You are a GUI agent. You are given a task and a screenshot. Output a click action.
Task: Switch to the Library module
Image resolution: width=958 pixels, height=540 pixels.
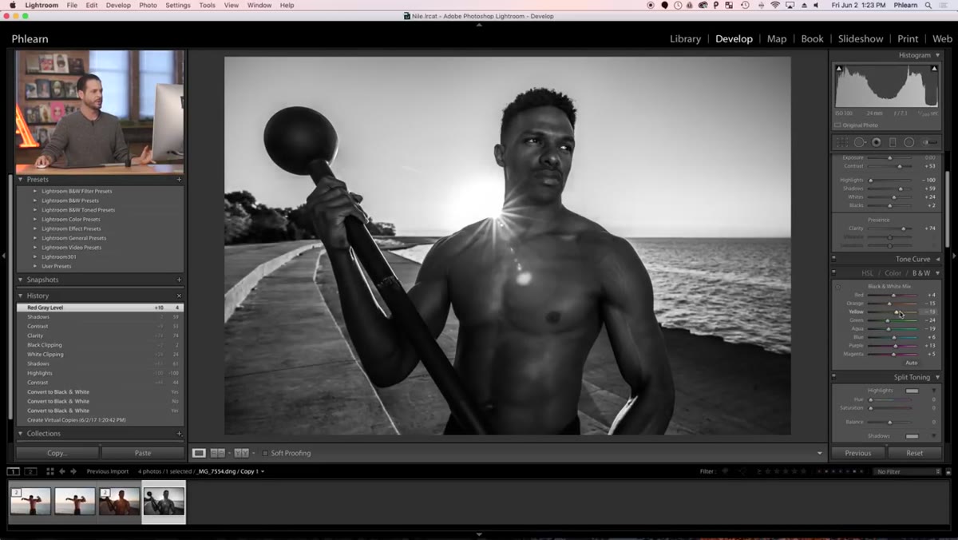click(x=685, y=38)
